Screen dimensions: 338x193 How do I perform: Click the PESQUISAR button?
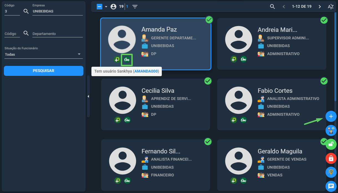(43, 71)
